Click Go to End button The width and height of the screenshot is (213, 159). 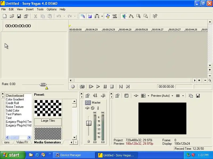click(x=128, y=87)
